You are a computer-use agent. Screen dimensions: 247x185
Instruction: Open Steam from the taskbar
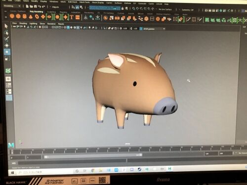click(x=139, y=169)
